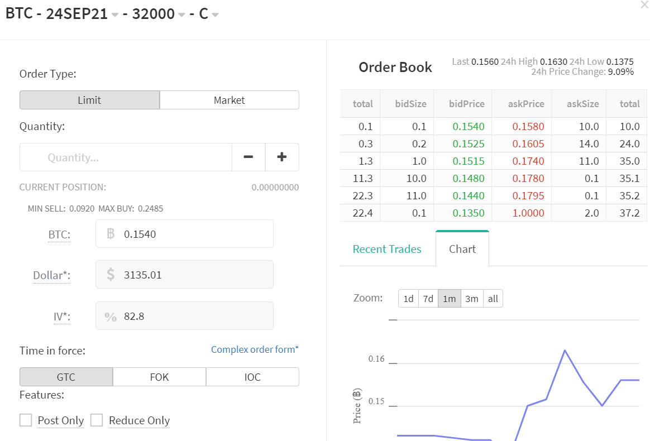Click the plus stepper to increase Quantity
The width and height of the screenshot is (650, 441).
point(282,157)
